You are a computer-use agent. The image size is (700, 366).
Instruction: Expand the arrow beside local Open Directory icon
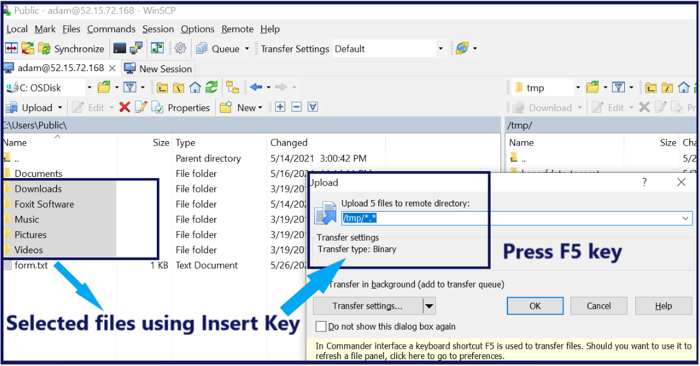[x=117, y=88]
